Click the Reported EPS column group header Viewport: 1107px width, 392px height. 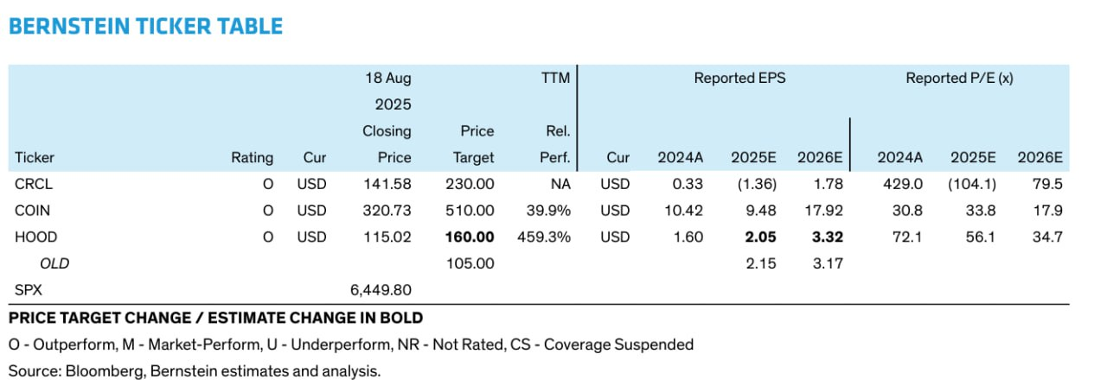739,79
